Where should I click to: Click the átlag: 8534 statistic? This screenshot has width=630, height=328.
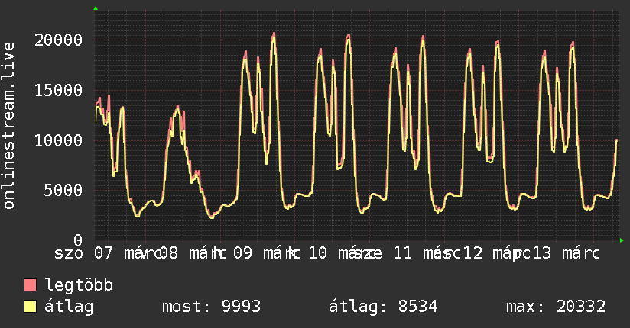click(383, 307)
